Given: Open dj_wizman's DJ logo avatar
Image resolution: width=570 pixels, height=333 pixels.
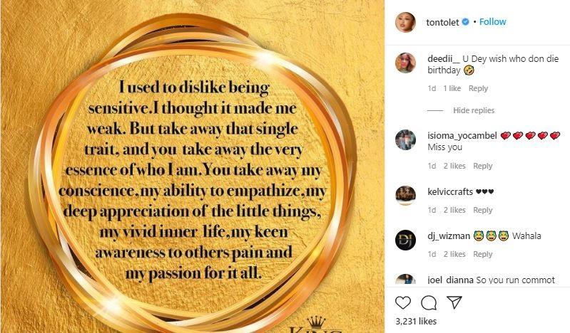Looking at the screenshot, I should (x=406, y=239).
